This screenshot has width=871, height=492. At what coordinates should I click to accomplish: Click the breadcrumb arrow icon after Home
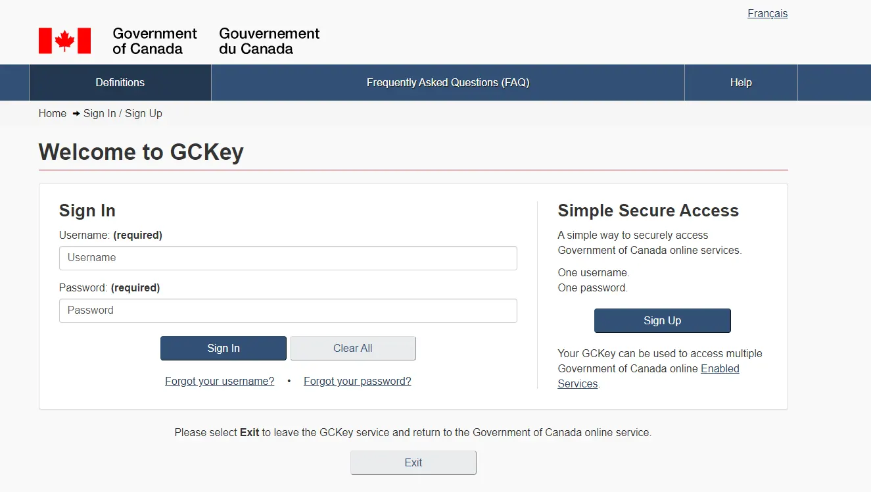tap(76, 114)
